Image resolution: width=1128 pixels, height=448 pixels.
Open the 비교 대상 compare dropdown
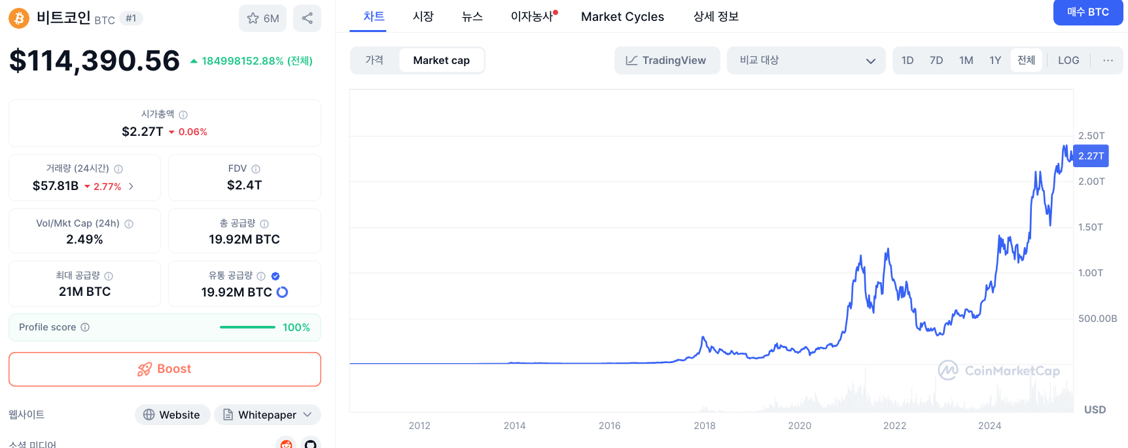tap(806, 60)
